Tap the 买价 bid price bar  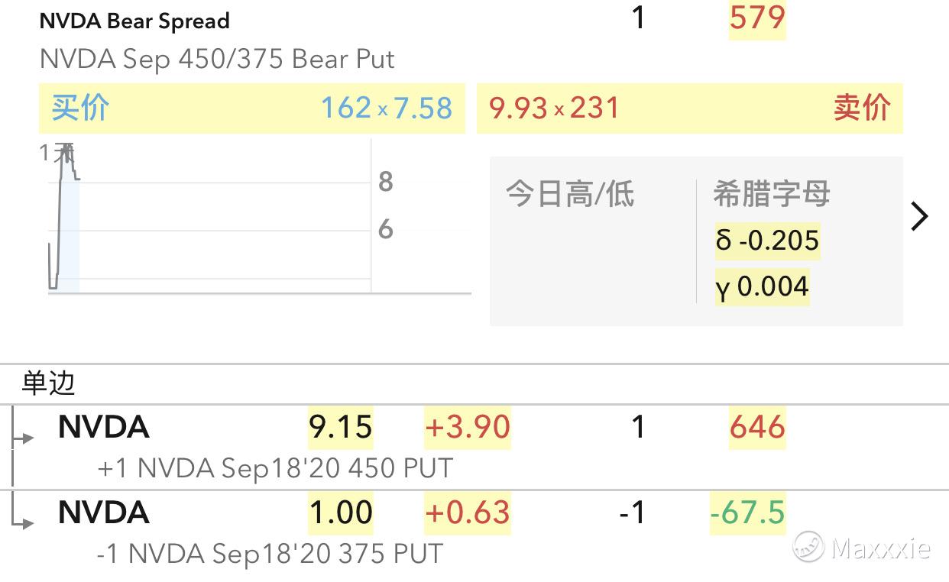(252, 108)
